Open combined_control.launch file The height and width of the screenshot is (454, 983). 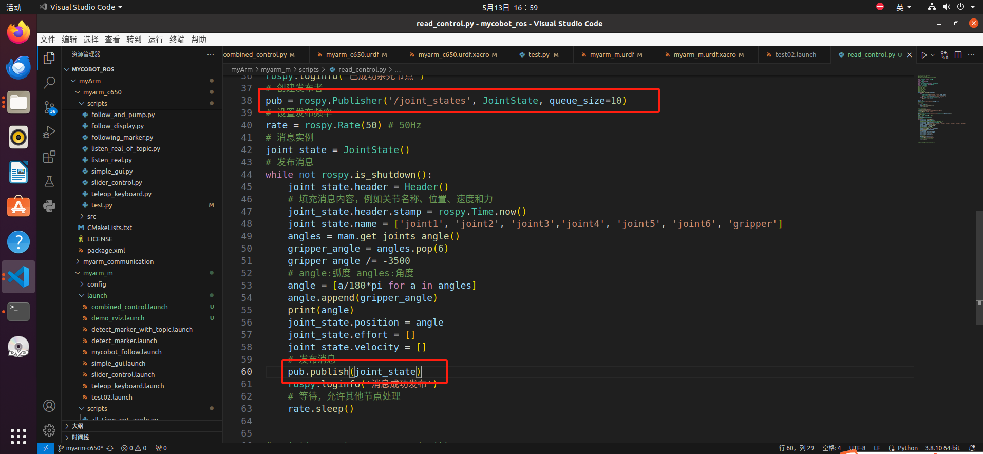tap(129, 307)
